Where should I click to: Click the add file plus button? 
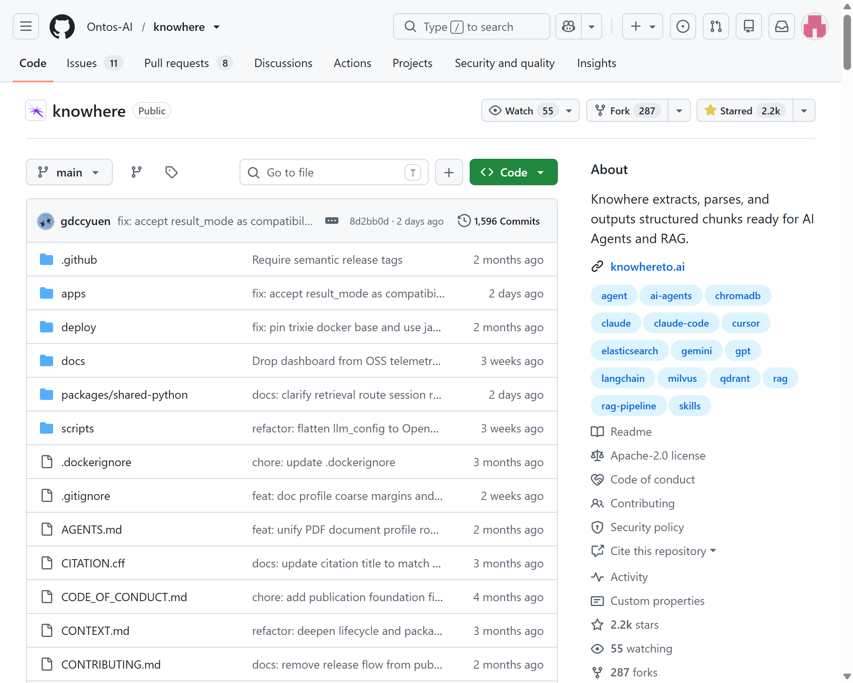coord(449,172)
